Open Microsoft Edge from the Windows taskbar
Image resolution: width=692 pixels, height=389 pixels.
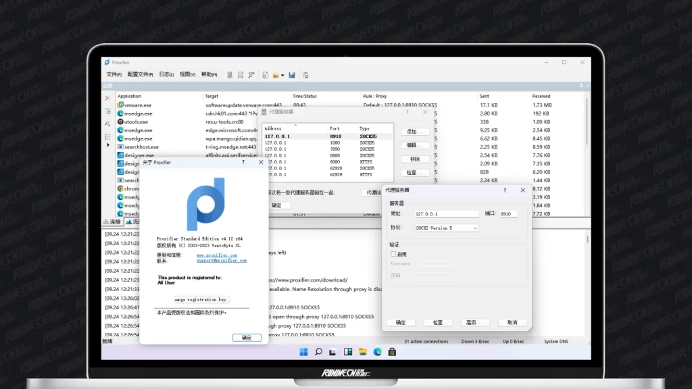378,352
